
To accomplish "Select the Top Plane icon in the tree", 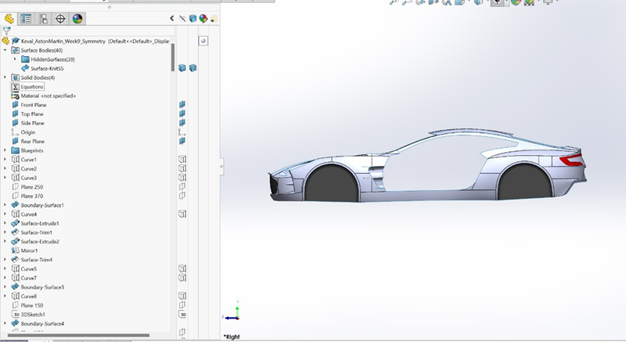I will (x=15, y=113).
